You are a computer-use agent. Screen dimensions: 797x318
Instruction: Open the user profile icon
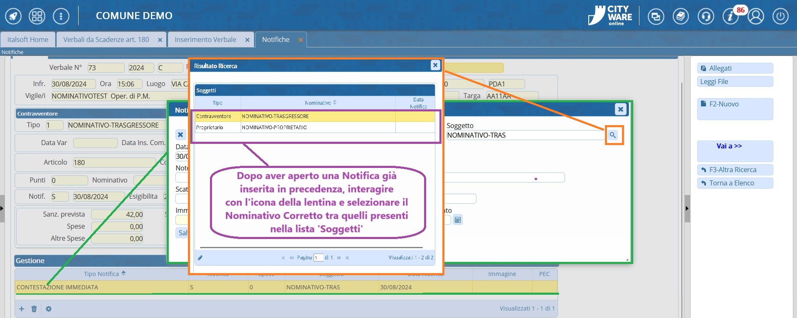pos(756,17)
